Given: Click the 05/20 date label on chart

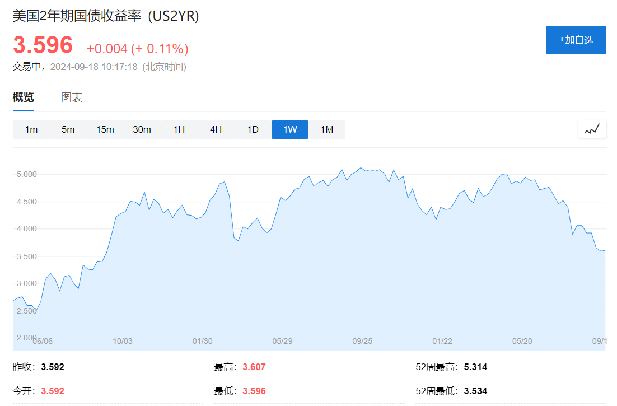Looking at the screenshot, I should [522, 341].
